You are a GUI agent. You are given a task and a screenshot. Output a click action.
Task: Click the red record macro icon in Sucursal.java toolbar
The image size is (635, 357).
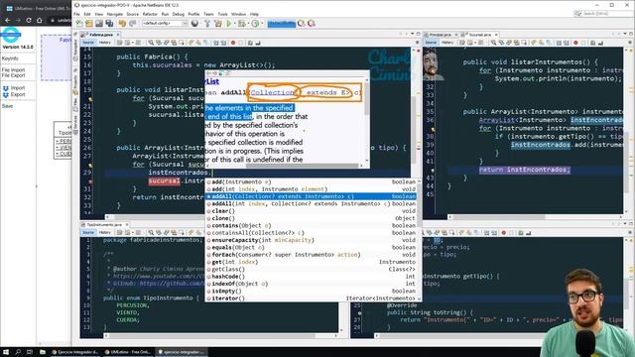[575, 43]
